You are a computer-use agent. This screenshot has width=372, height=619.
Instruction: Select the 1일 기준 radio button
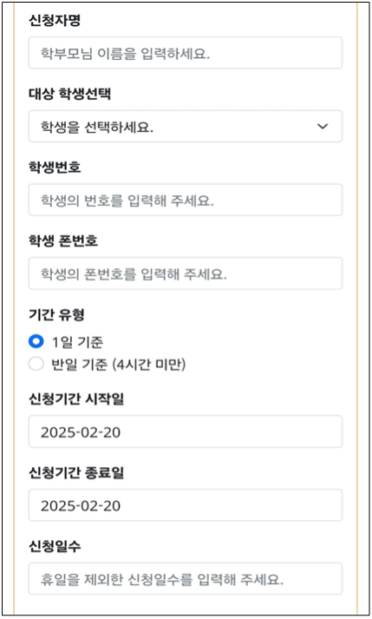(x=36, y=341)
